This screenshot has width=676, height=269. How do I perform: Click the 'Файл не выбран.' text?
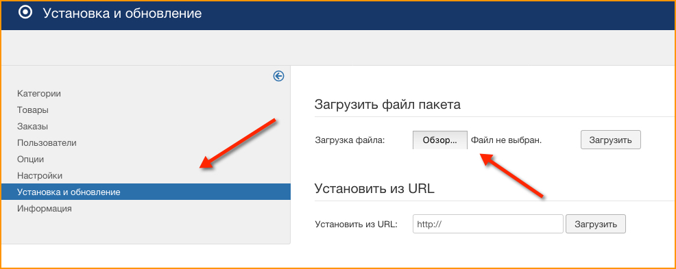[x=506, y=140]
